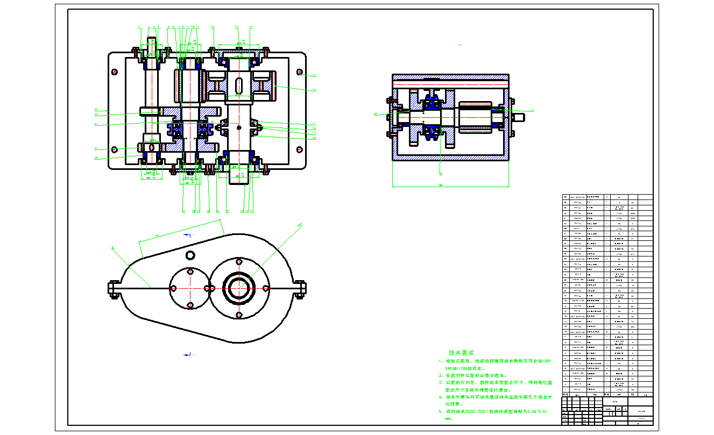Viewport: 714px width, 435px height.
Task: Select the first technical requirement text line
Action: coord(496,361)
